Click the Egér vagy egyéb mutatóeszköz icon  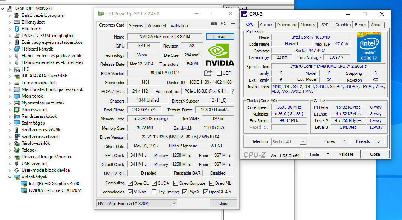(x=17, y=42)
